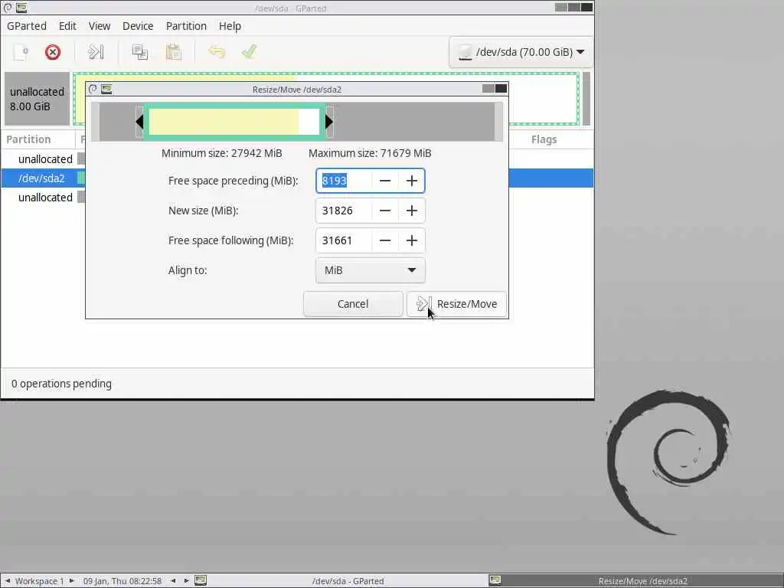The image size is (784, 588).
Task: Click the Resize/Move toolbar icon
Action: pyautogui.click(x=96, y=52)
